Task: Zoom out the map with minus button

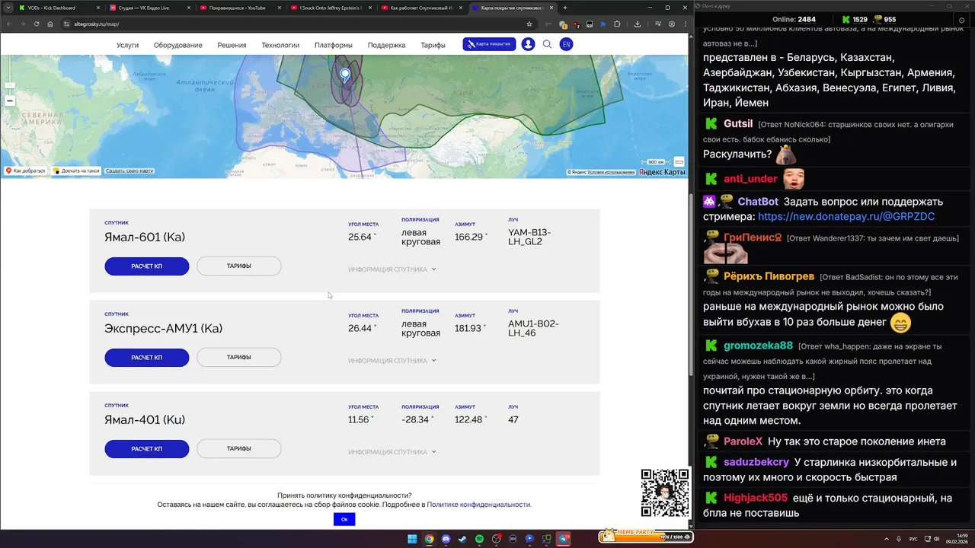Action: point(10,100)
